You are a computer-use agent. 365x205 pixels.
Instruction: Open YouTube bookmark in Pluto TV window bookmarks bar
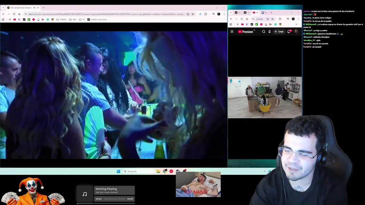[x=15, y=19]
